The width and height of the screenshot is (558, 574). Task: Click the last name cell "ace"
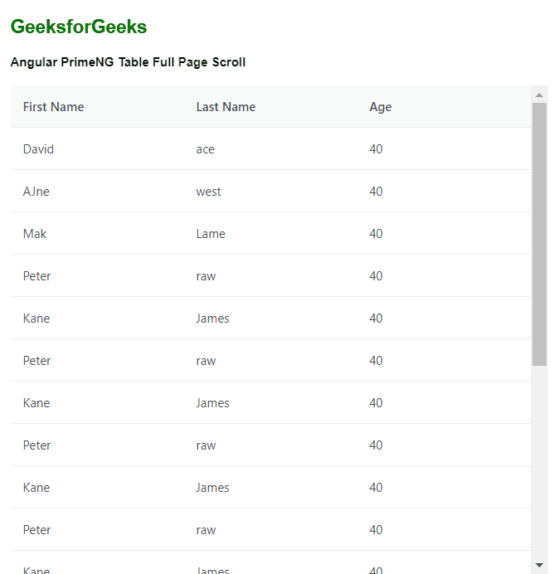pos(206,149)
